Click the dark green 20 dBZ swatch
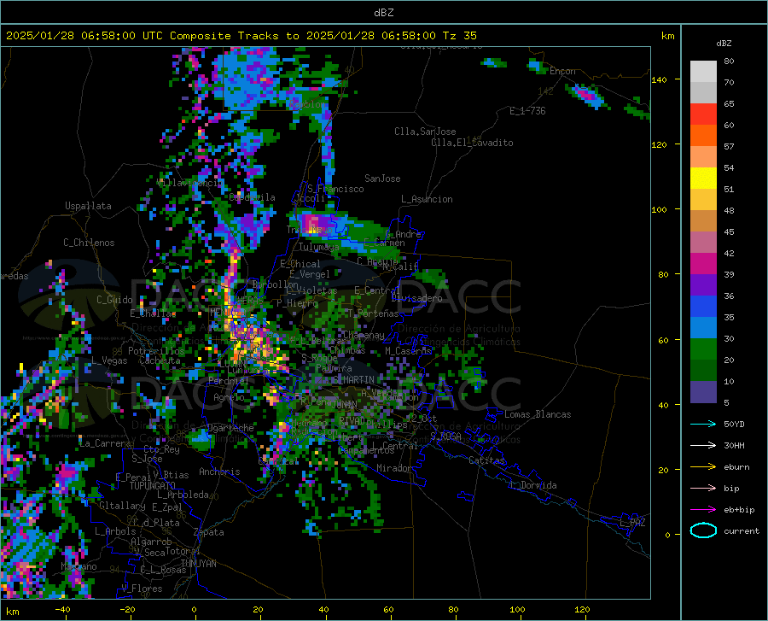This screenshot has height=621, width=768. coord(703,371)
